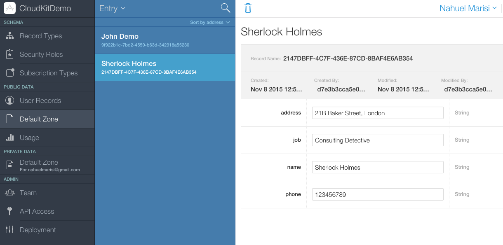Click the name field label
Viewport: 503px width, 245px height.
294,167
